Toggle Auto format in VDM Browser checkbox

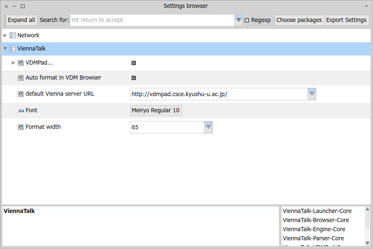pyautogui.click(x=134, y=78)
